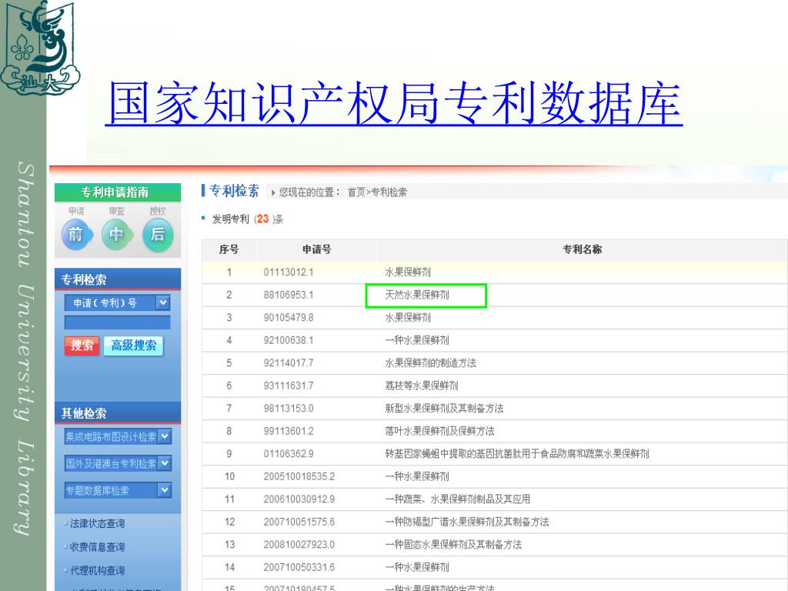788x591 pixels.
Task: Click application number 01106362.9
Action: (289, 453)
